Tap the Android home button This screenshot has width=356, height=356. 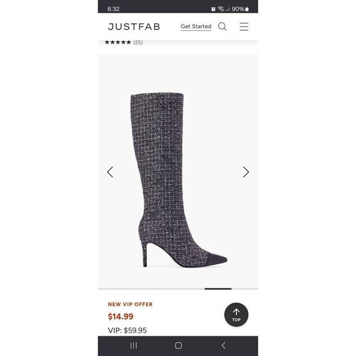coord(178,346)
